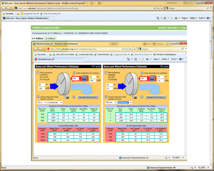Click Feeds icon in outer window command bar
Screen dimensions: 214x171
click(165, 18)
